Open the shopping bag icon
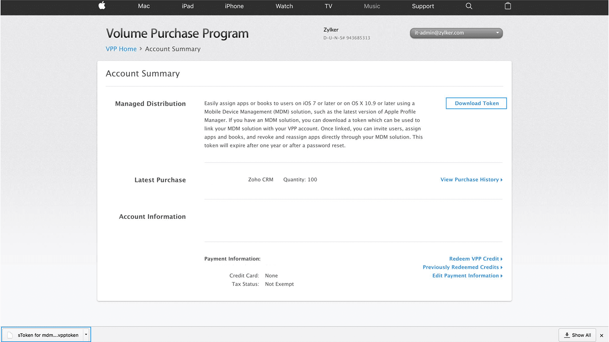The image size is (609, 342). [508, 6]
